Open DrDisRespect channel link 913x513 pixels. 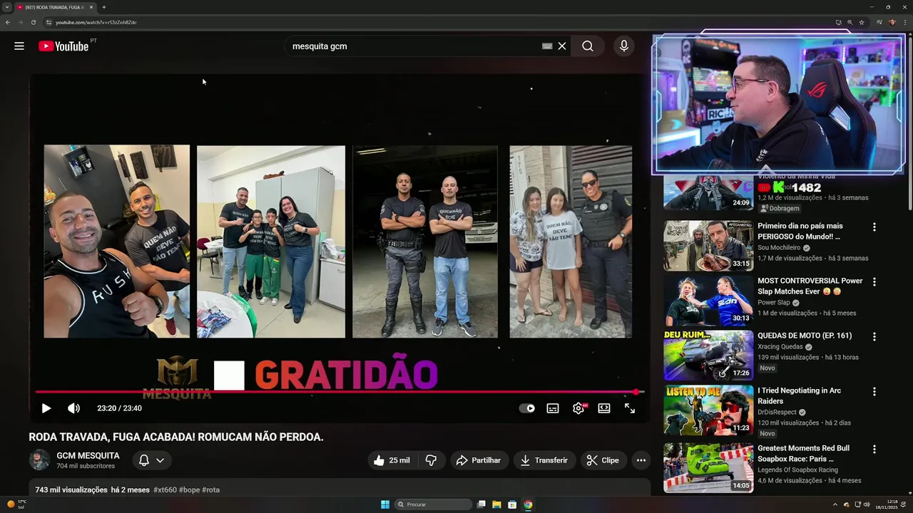coord(777,413)
